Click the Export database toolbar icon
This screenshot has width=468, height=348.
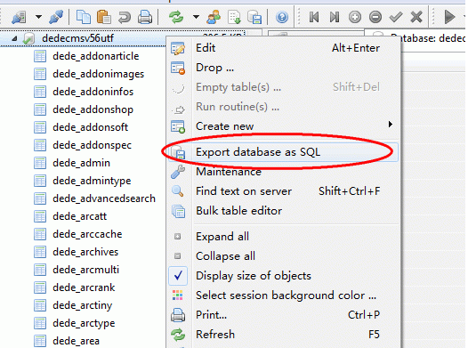coord(254,17)
